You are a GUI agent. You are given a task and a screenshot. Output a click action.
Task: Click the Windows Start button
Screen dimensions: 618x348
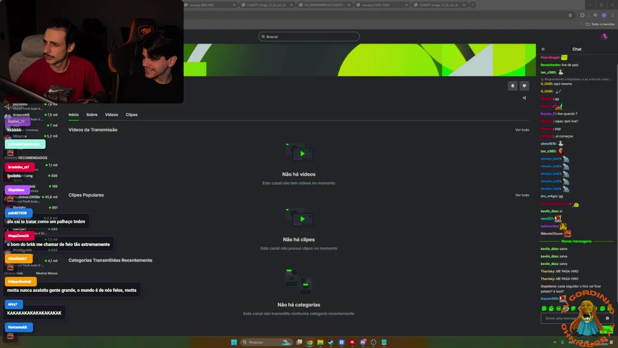(x=234, y=342)
